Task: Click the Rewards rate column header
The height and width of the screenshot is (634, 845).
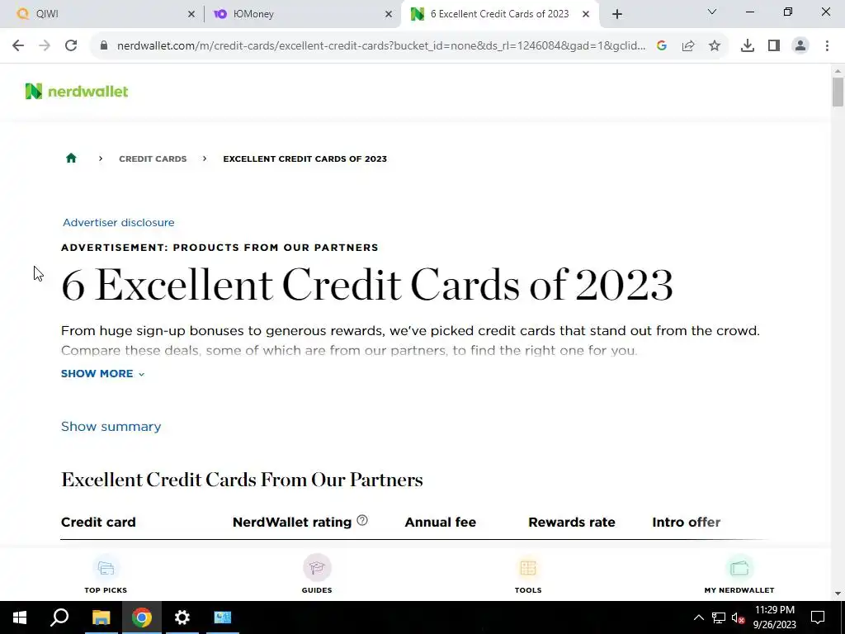Action: point(572,522)
